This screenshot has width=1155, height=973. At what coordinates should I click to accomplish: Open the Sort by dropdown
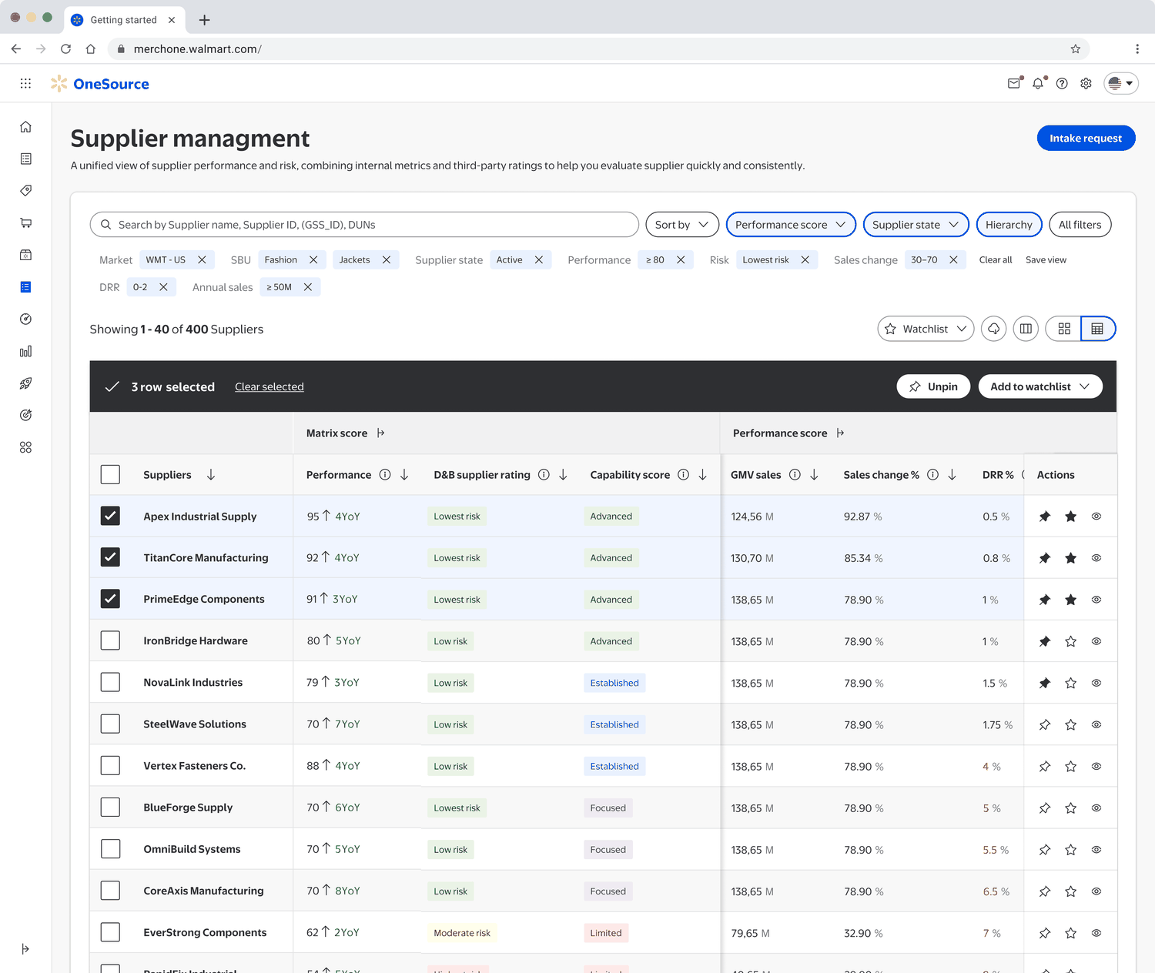point(682,225)
